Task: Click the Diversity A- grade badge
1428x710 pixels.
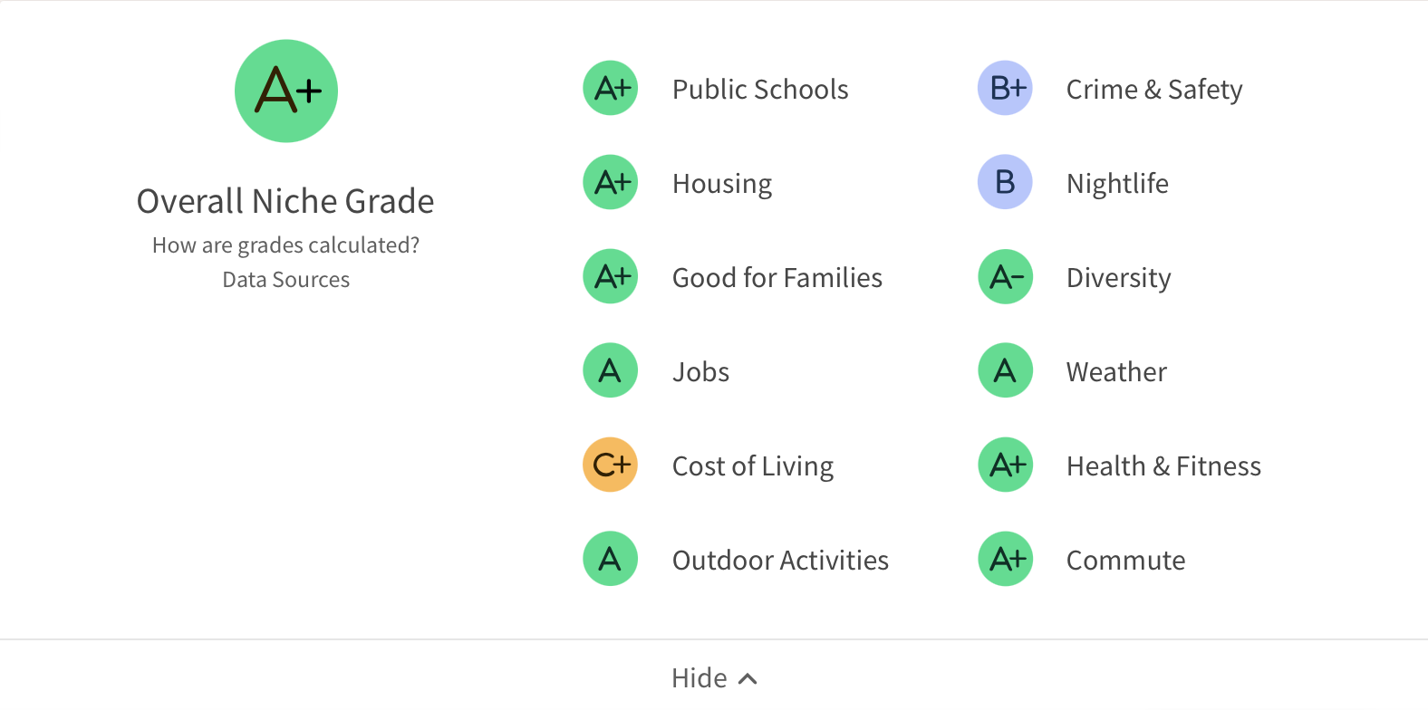Action: 1006,277
